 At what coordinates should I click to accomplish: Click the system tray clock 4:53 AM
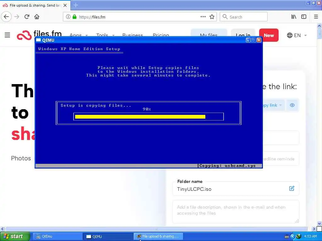pos(310,237)
